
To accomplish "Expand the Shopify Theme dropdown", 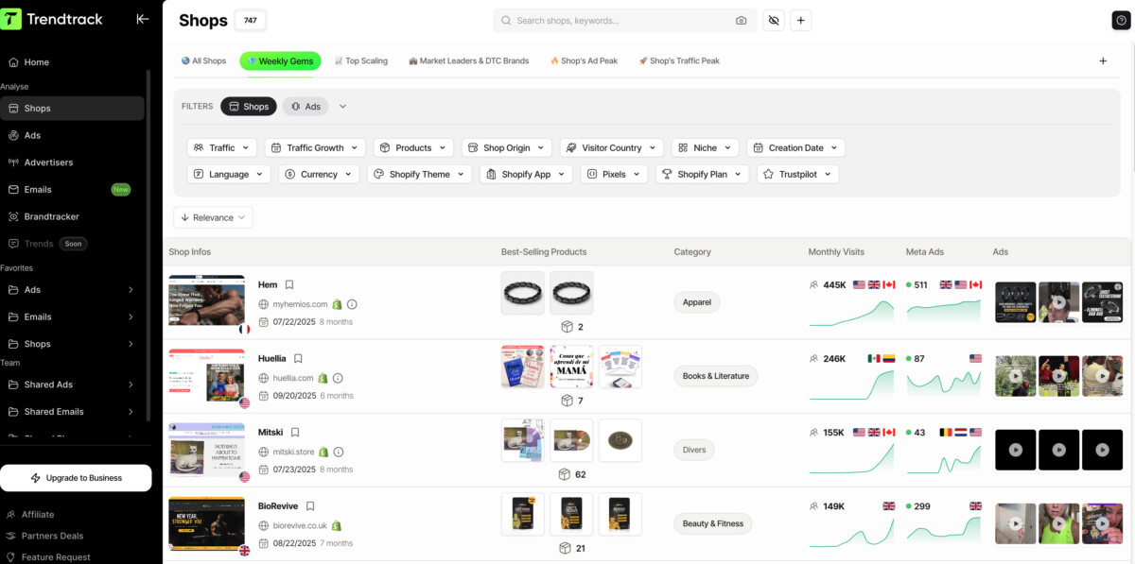I will coord(418,175).
